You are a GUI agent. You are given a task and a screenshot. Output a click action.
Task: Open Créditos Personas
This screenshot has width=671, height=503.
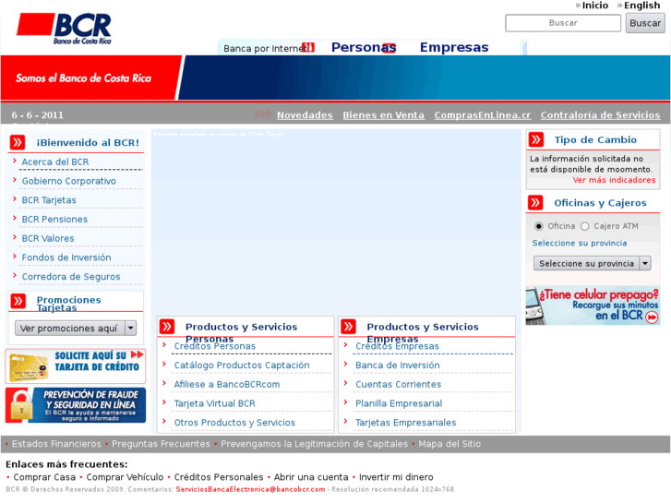(x=214, y=346)
